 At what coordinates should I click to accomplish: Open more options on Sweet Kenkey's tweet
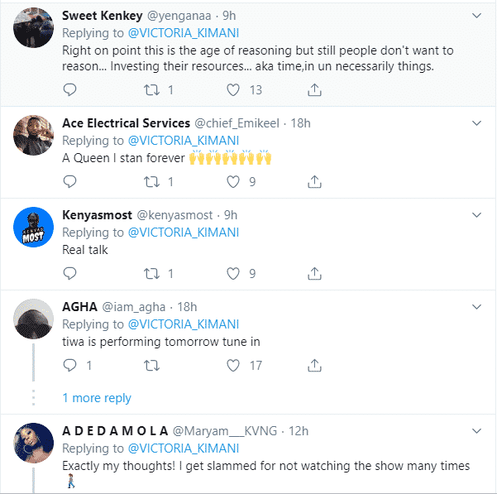(476, 16)
